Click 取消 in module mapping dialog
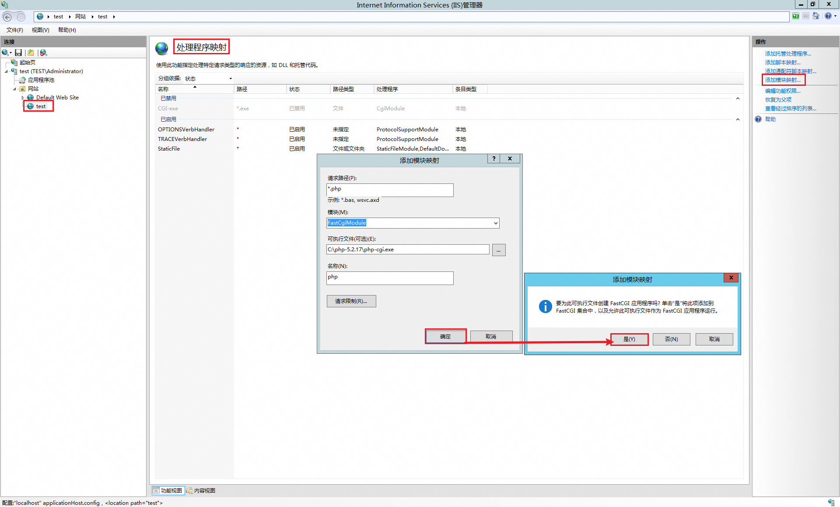Image resolution: width=840 pixels, height=507 pixels. point(491,337)
